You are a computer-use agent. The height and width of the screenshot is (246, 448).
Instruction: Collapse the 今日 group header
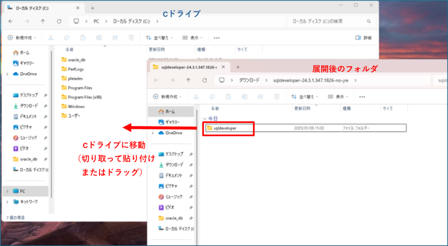(205, 119)
